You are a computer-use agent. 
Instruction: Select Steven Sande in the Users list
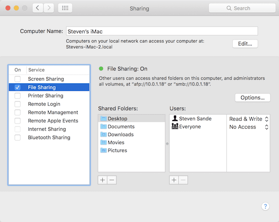(x=195, y=119)
